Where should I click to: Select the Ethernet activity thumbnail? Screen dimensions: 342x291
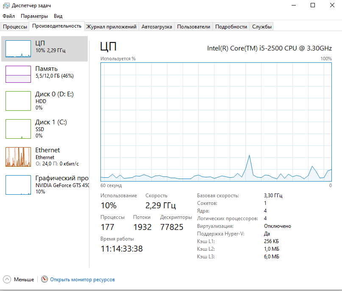pyautogui.click(x=18, y=157)
